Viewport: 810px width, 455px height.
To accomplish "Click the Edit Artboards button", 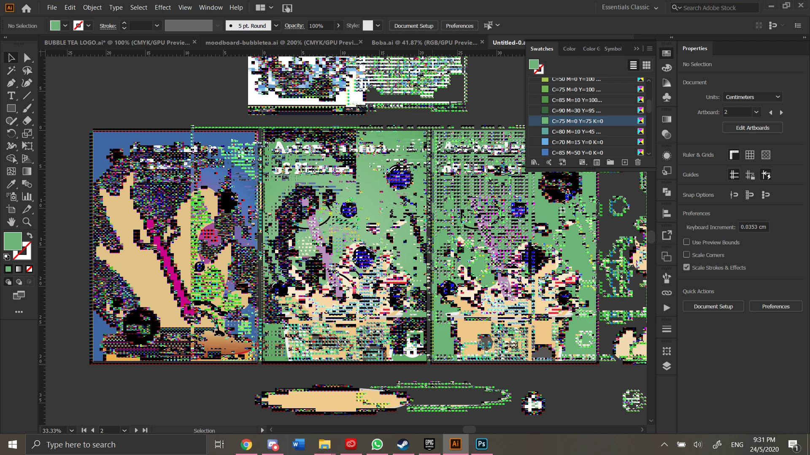I will tap(752, 128).
